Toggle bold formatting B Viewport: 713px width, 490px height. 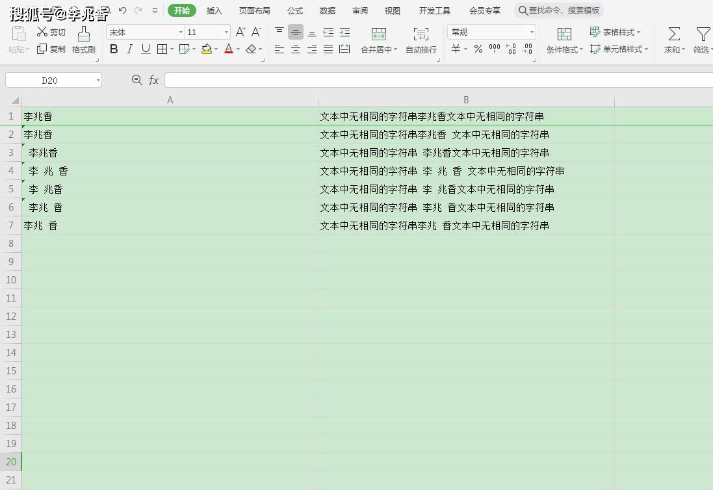coord(114,49)
